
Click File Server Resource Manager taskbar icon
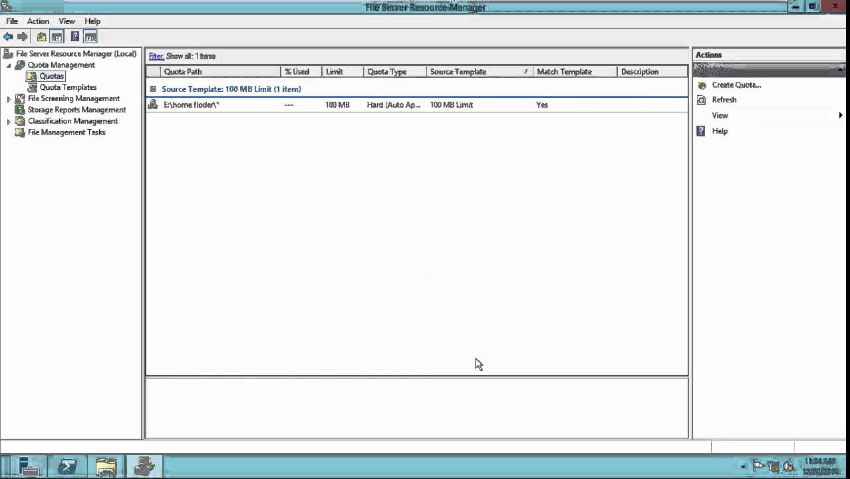click(x=144, y=466)
